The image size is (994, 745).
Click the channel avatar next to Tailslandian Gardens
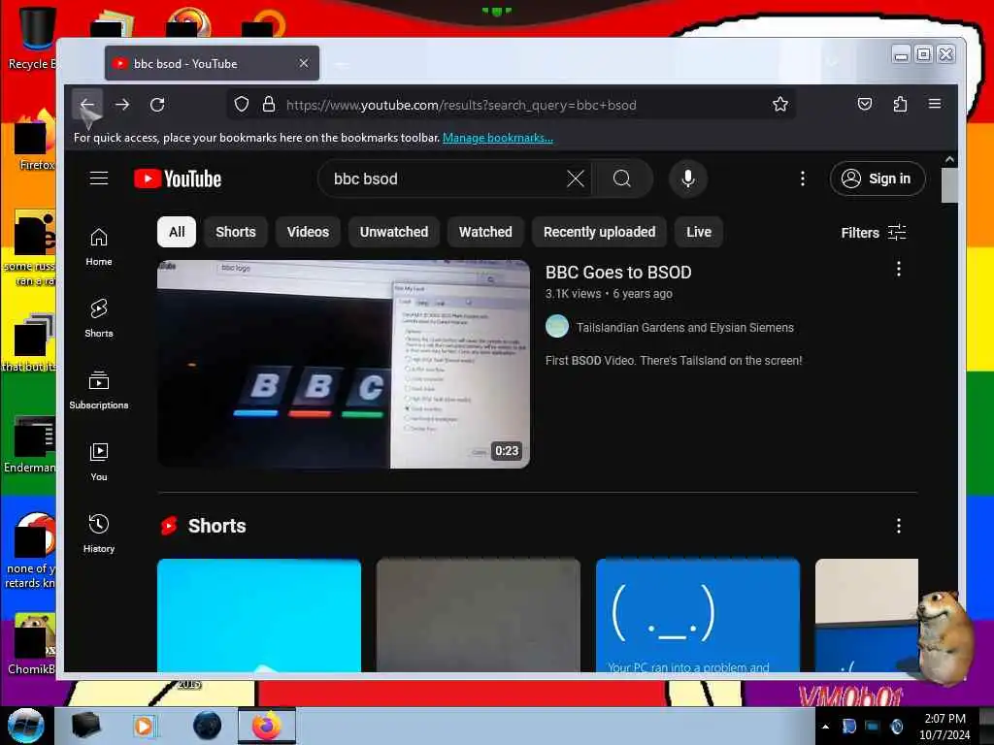[x=557, y=327]
